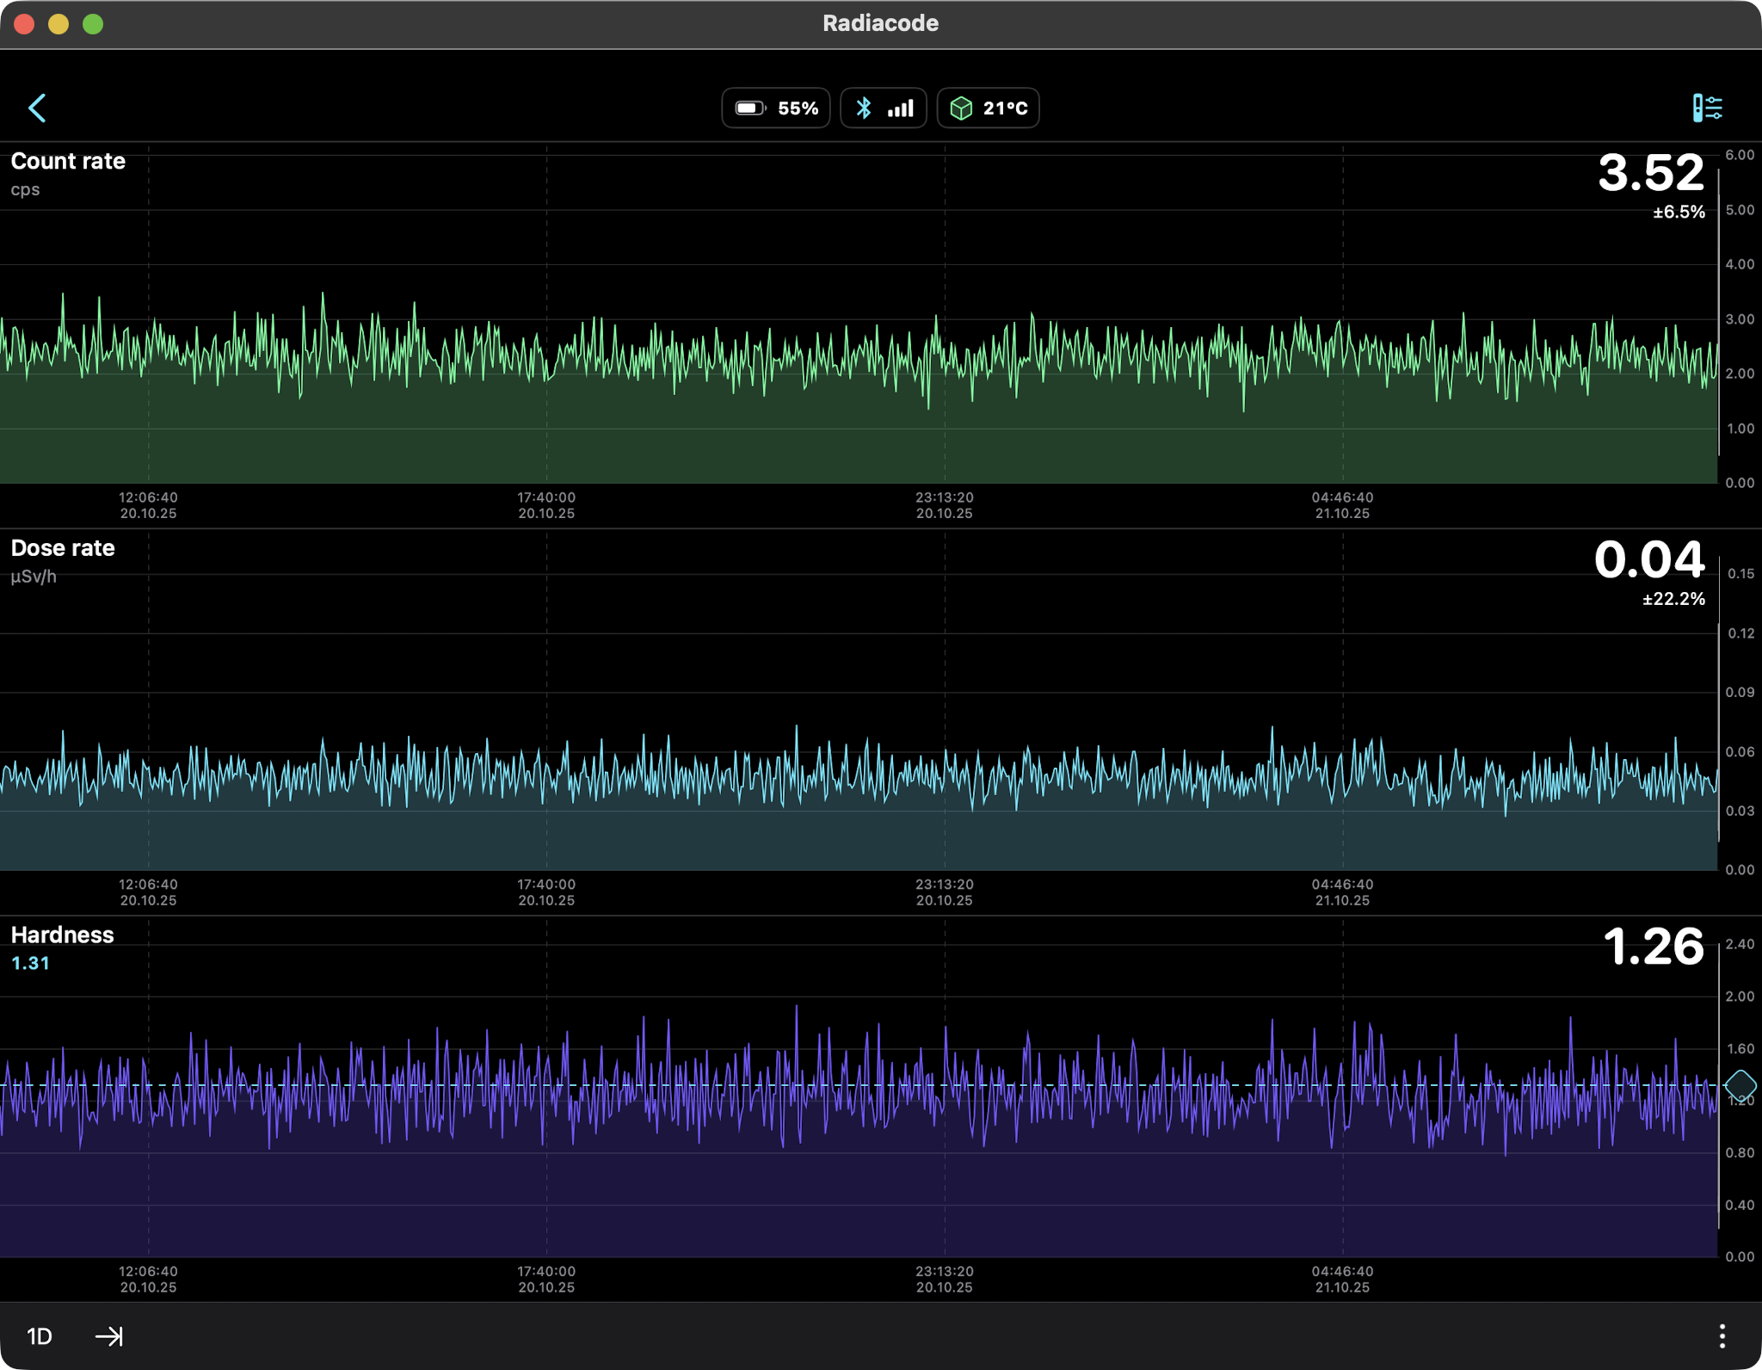Click the 0.04 dose rate reading
Viewport: 1762px width, 1370px height.
pos(1648,560)
